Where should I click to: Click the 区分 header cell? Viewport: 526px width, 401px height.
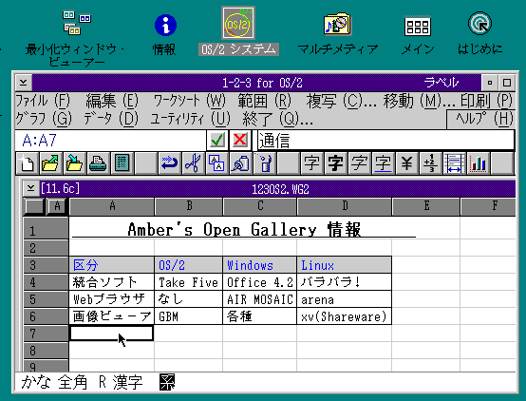click(x=112, y=265)
